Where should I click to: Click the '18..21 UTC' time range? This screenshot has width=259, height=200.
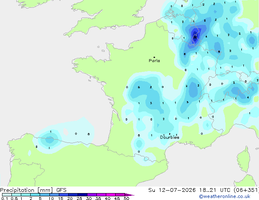pyautogui.click(x=214, y=190)
